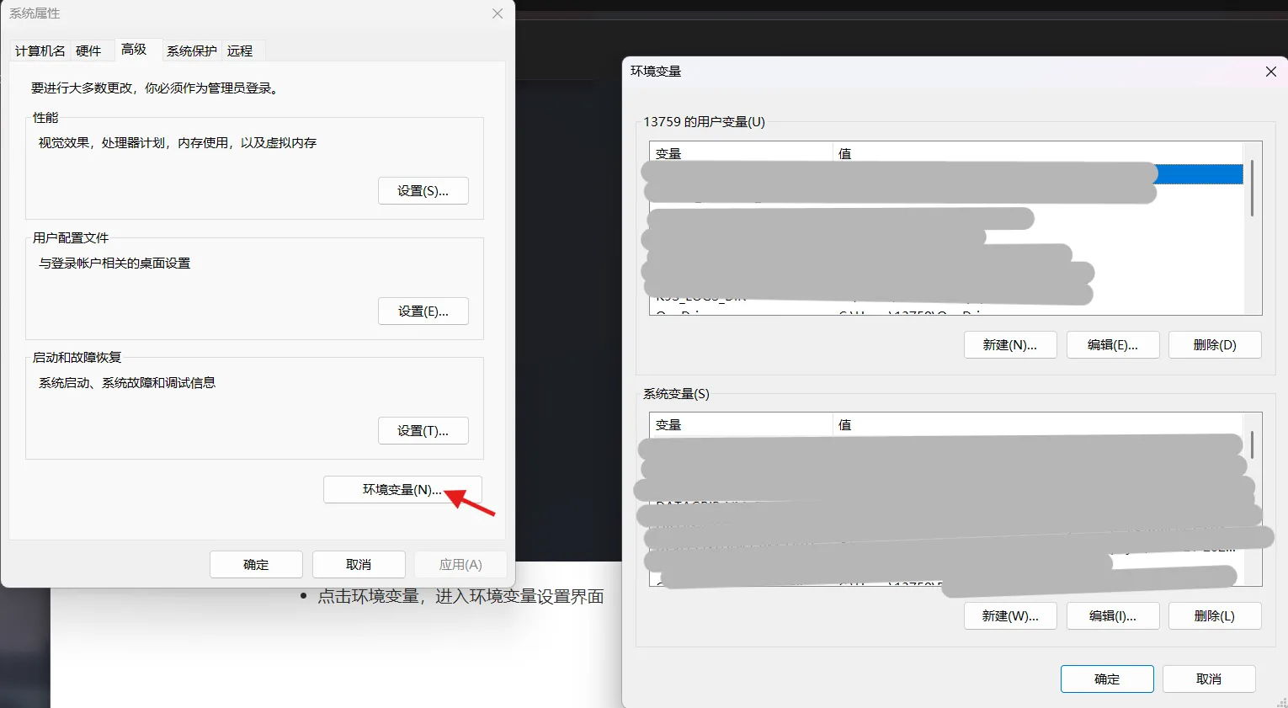
Task: Select the 高级 tab
Action: [134, 49]
